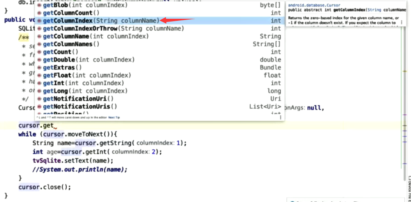The image size is (411, 202).
Task: Click the 'List<Uri>' return type entry
Action: (x=265, y=107)
